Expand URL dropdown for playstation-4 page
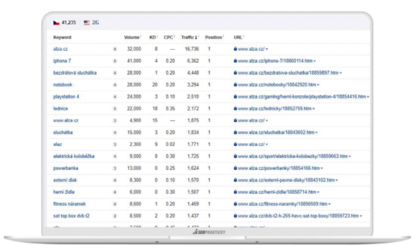The height and width of the screenshot is (250, 418). coord(368,97)
